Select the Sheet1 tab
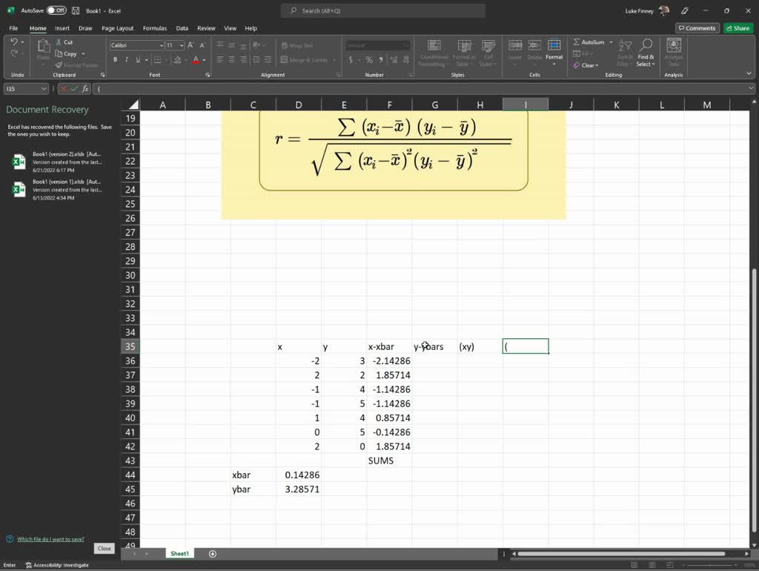The image size is (759, 571). click(179, 553)
